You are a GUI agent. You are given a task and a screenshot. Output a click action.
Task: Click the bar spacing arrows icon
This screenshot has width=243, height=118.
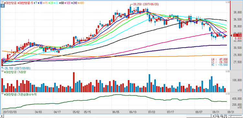226,116
